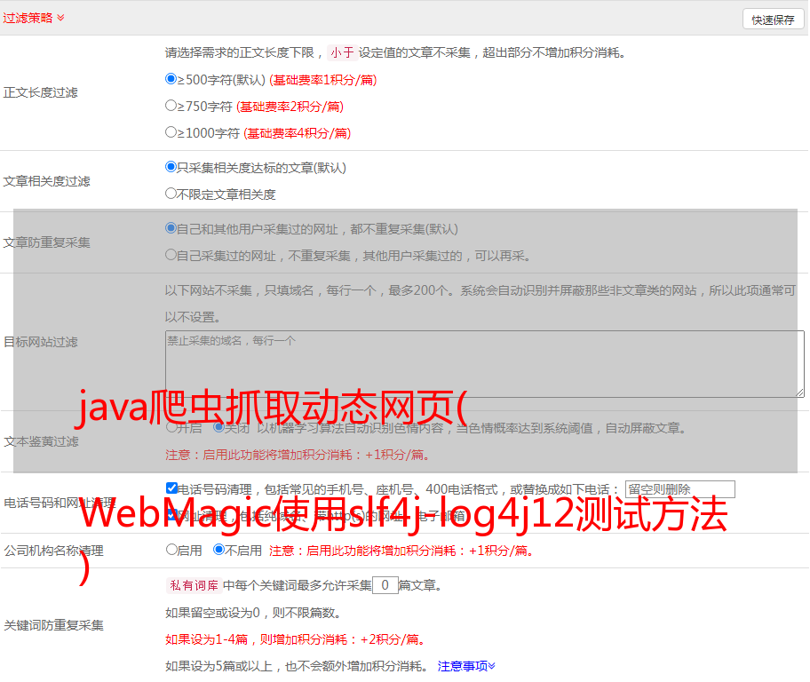Click the resize grip of domain textarea
The height and width of the screenshot is (682, 810).
tap(799, 393)
